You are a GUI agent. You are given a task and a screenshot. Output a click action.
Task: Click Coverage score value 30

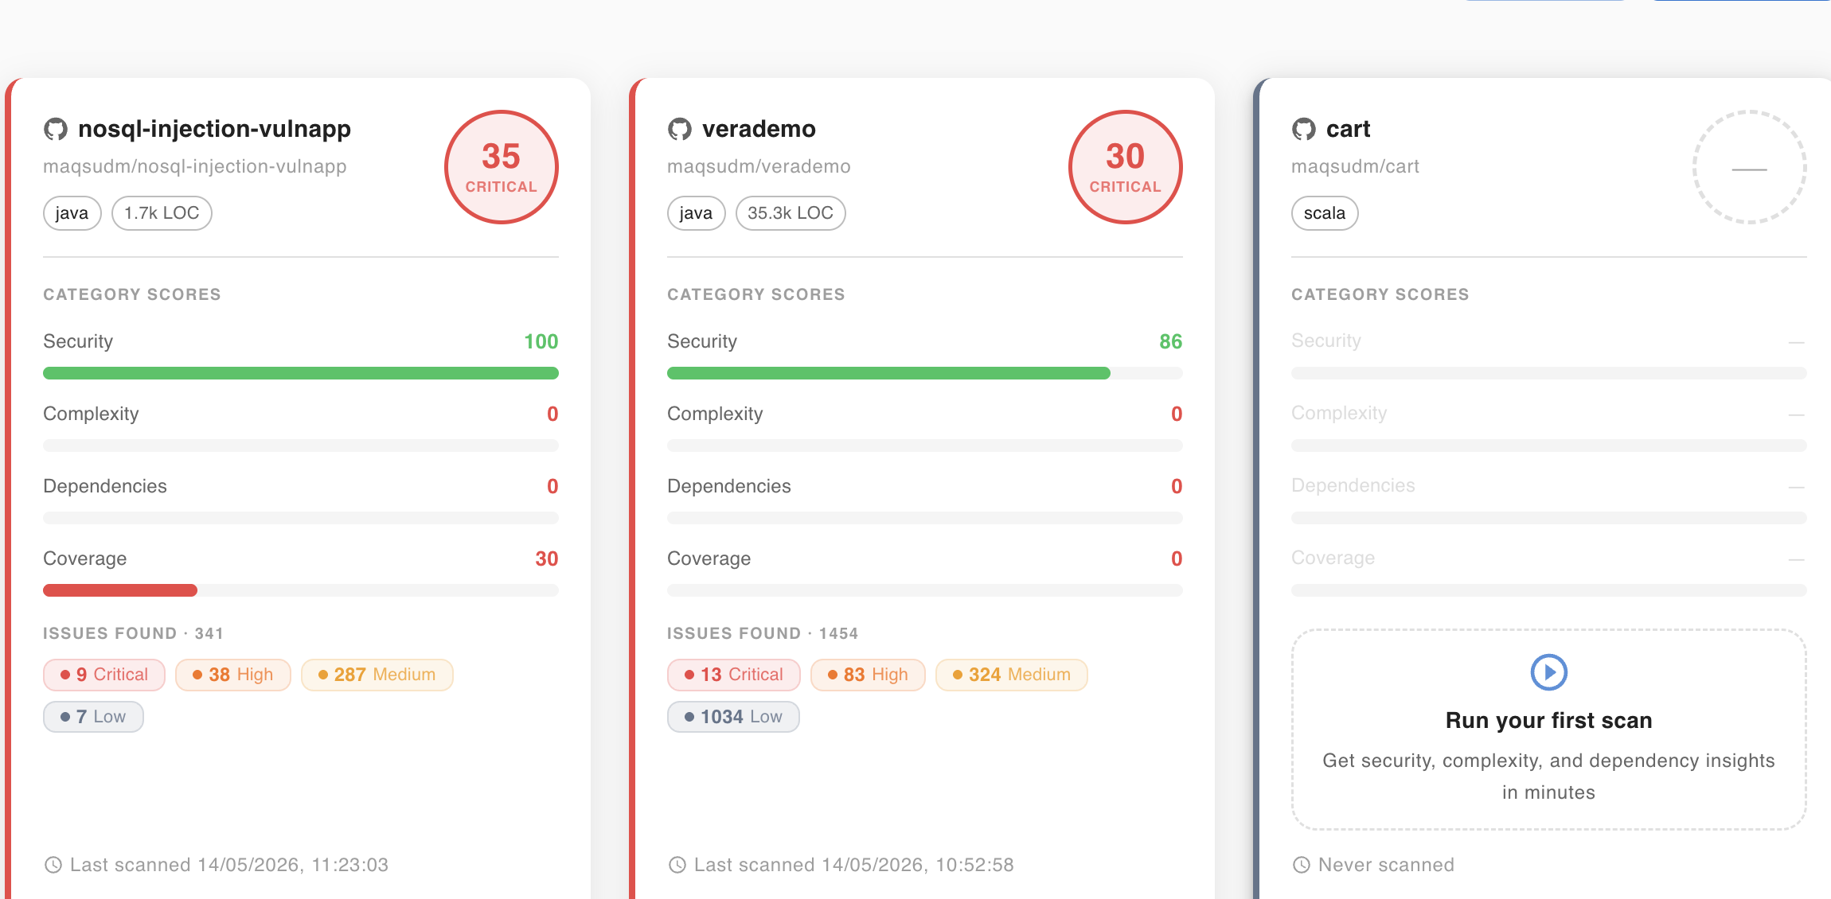pos(547,558)
